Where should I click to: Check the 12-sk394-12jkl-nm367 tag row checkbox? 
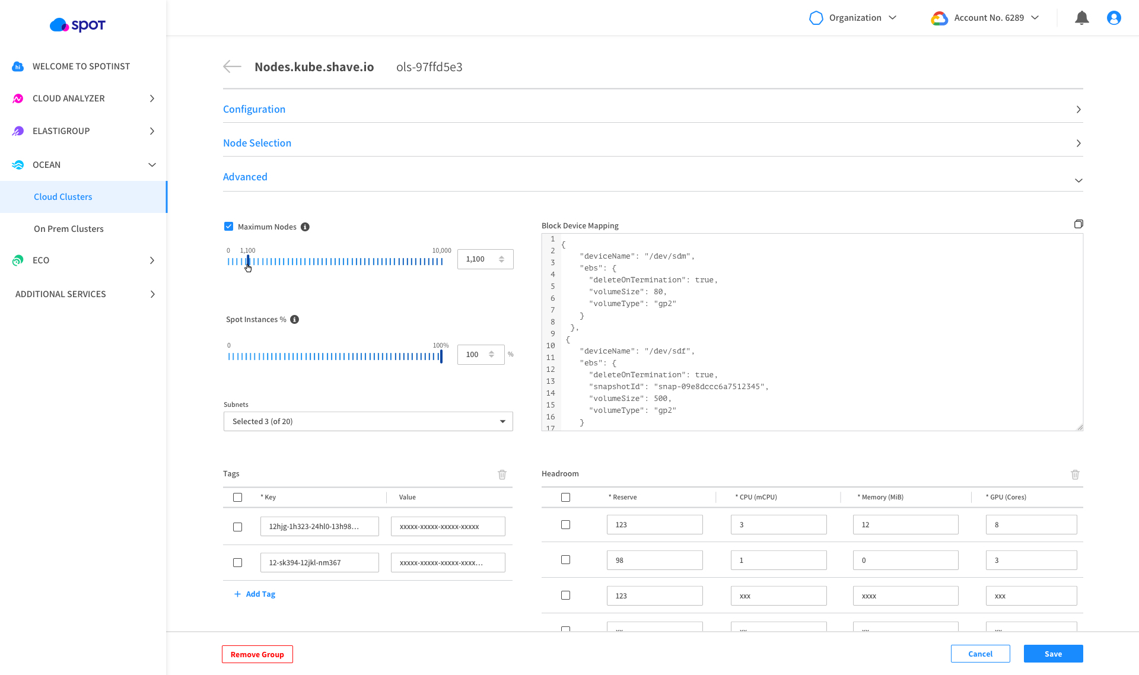(237, 562)
